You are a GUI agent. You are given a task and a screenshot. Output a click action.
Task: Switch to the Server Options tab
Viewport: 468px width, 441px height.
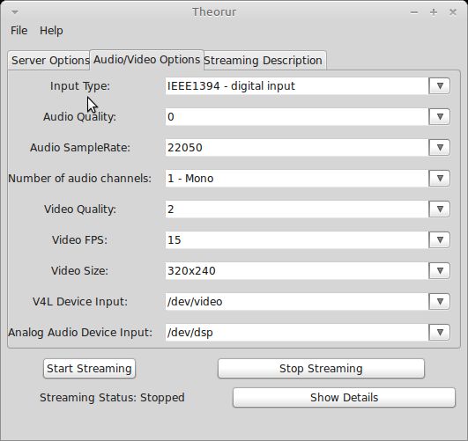pos(49,61)
